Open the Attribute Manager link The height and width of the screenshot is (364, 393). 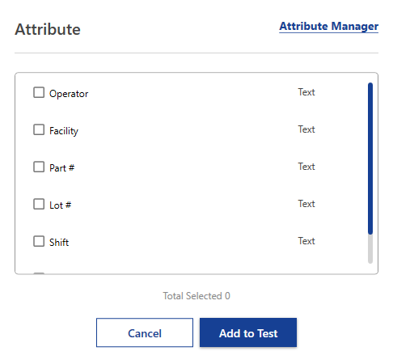(328, 27)
